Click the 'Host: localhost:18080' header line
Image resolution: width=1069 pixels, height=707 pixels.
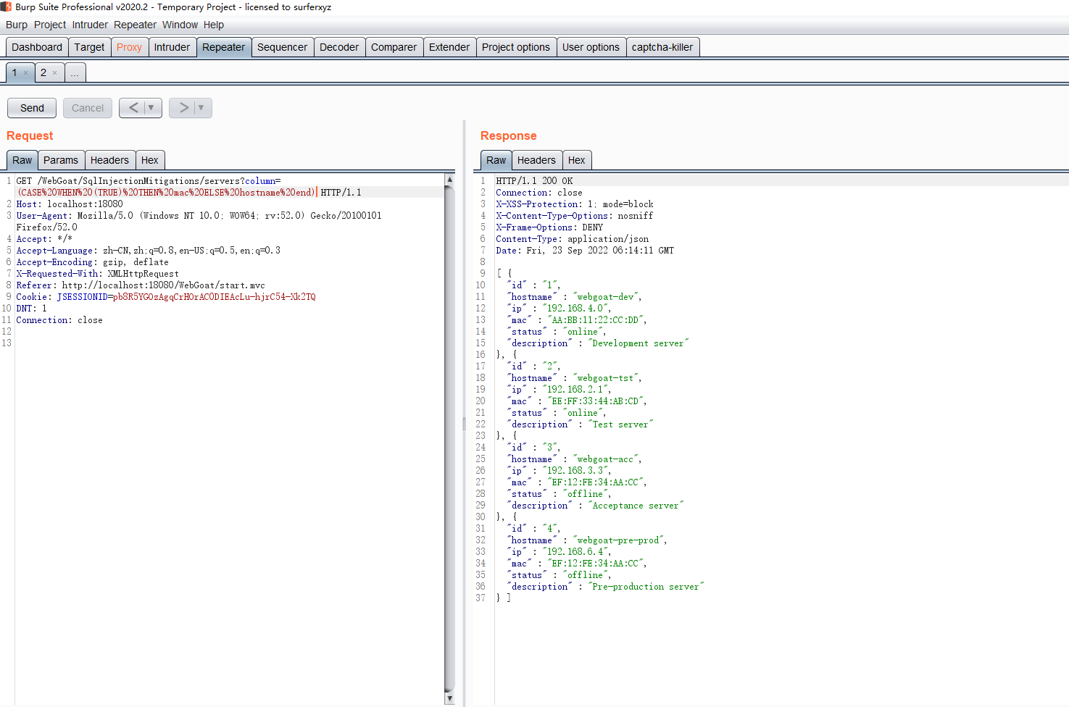(70, 204)
